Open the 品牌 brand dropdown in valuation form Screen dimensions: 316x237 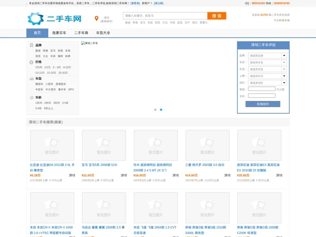pos(267,56)
